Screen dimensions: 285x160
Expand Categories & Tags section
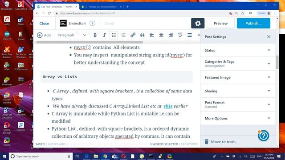click(x=238, y=64)
